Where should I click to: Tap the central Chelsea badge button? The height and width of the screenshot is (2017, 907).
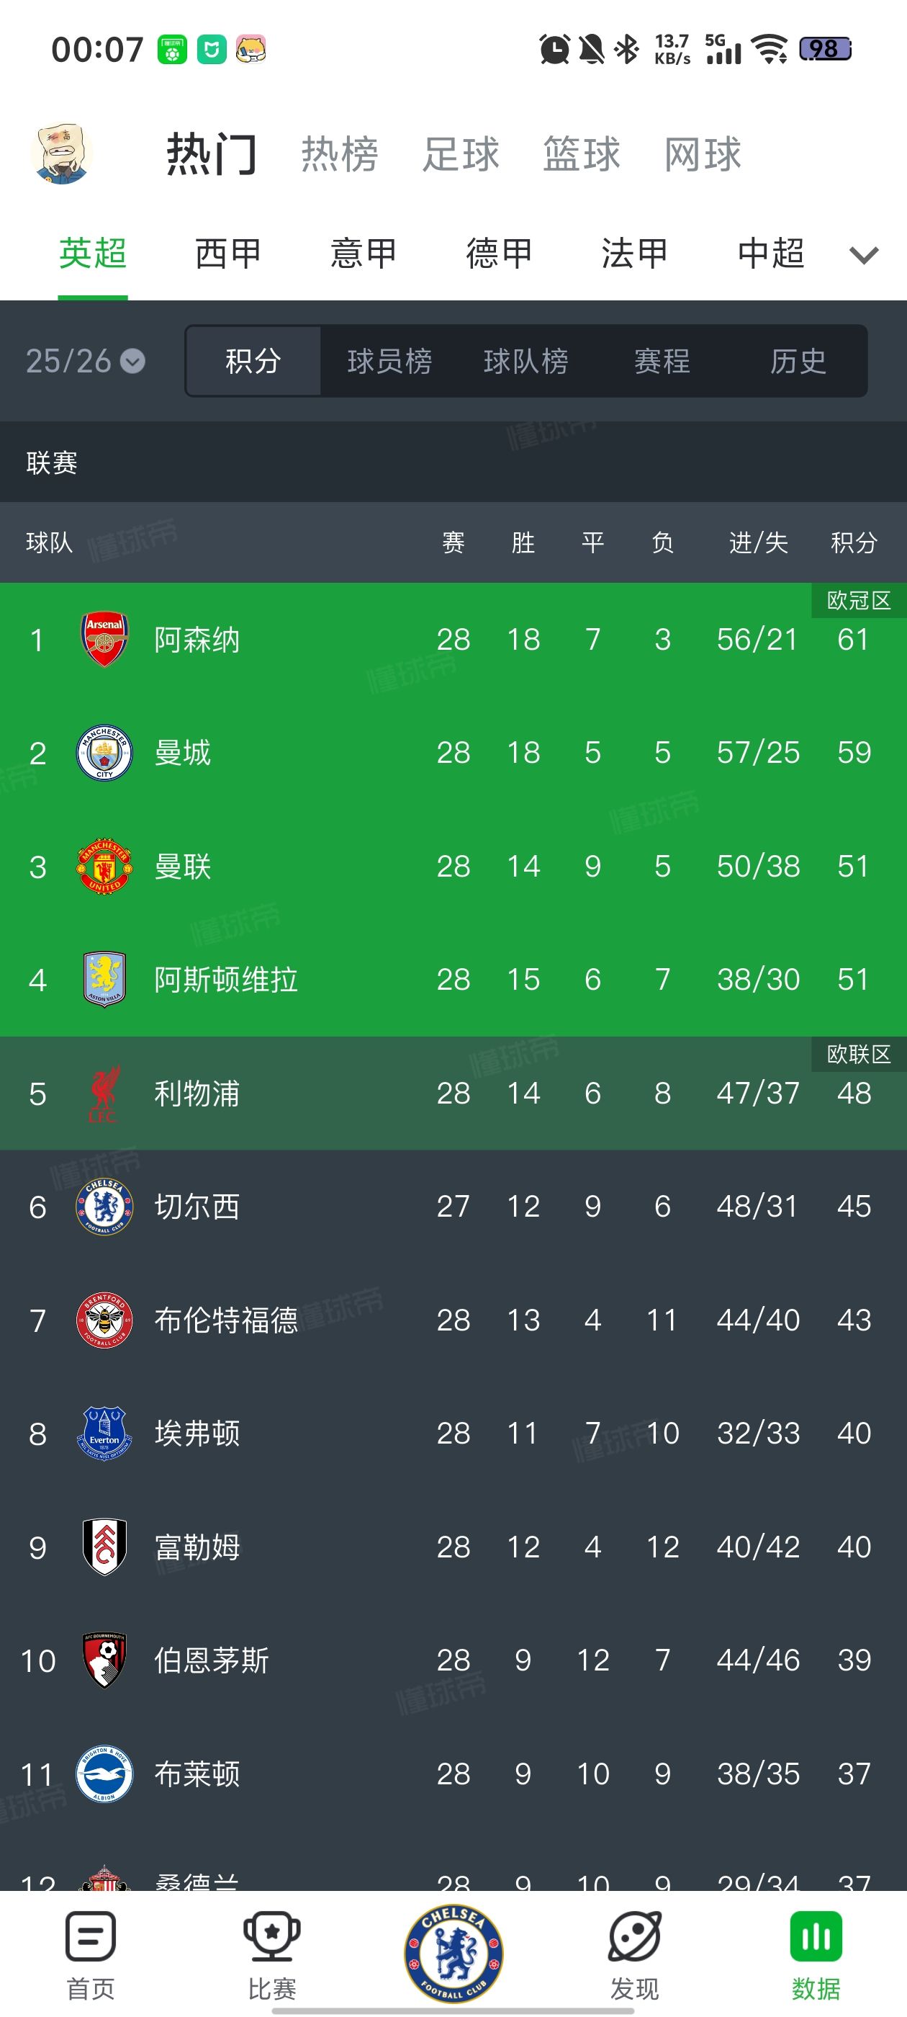tap(453, 1953)
